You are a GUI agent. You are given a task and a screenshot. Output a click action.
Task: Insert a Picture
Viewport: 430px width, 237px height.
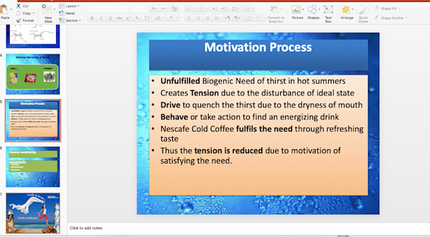[x=297, y=13]
